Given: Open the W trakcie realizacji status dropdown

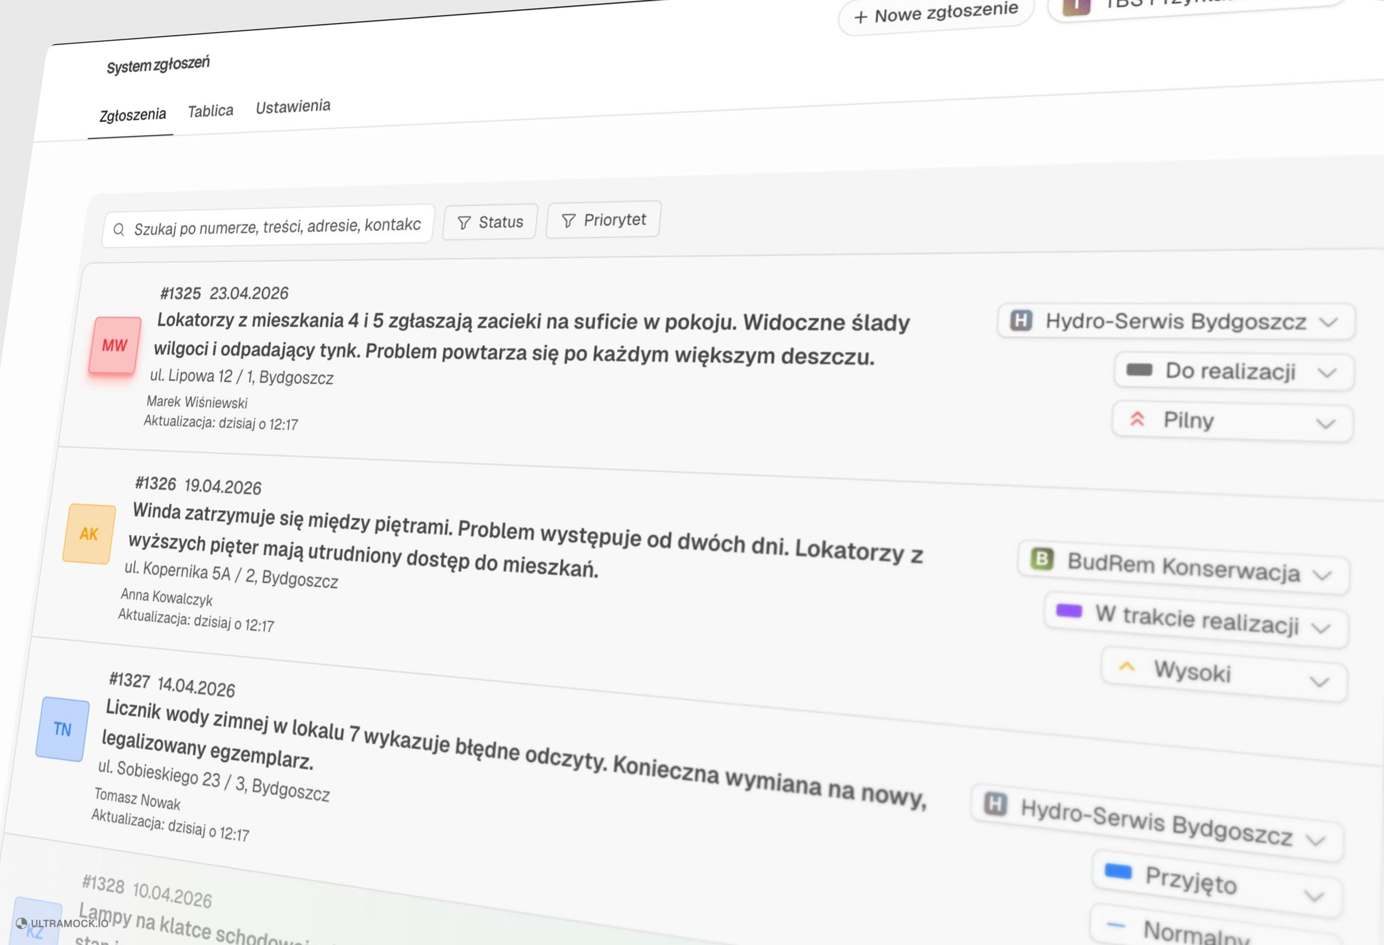Looking at the screenshot, I should pyautogui.click(x=1197, y=619).
